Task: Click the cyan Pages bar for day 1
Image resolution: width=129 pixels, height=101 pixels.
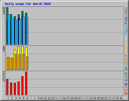Action: coord(8,30)
